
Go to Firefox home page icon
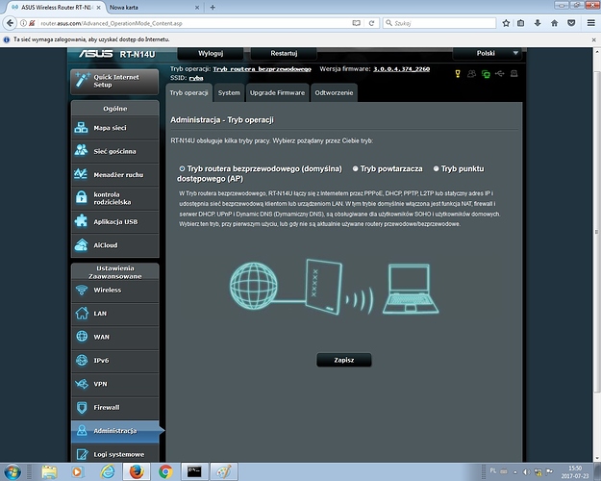554,23
